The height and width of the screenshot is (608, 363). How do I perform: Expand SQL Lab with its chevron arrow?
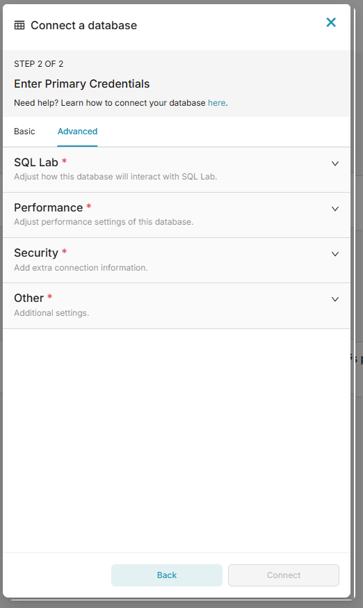tap(335, 163)
